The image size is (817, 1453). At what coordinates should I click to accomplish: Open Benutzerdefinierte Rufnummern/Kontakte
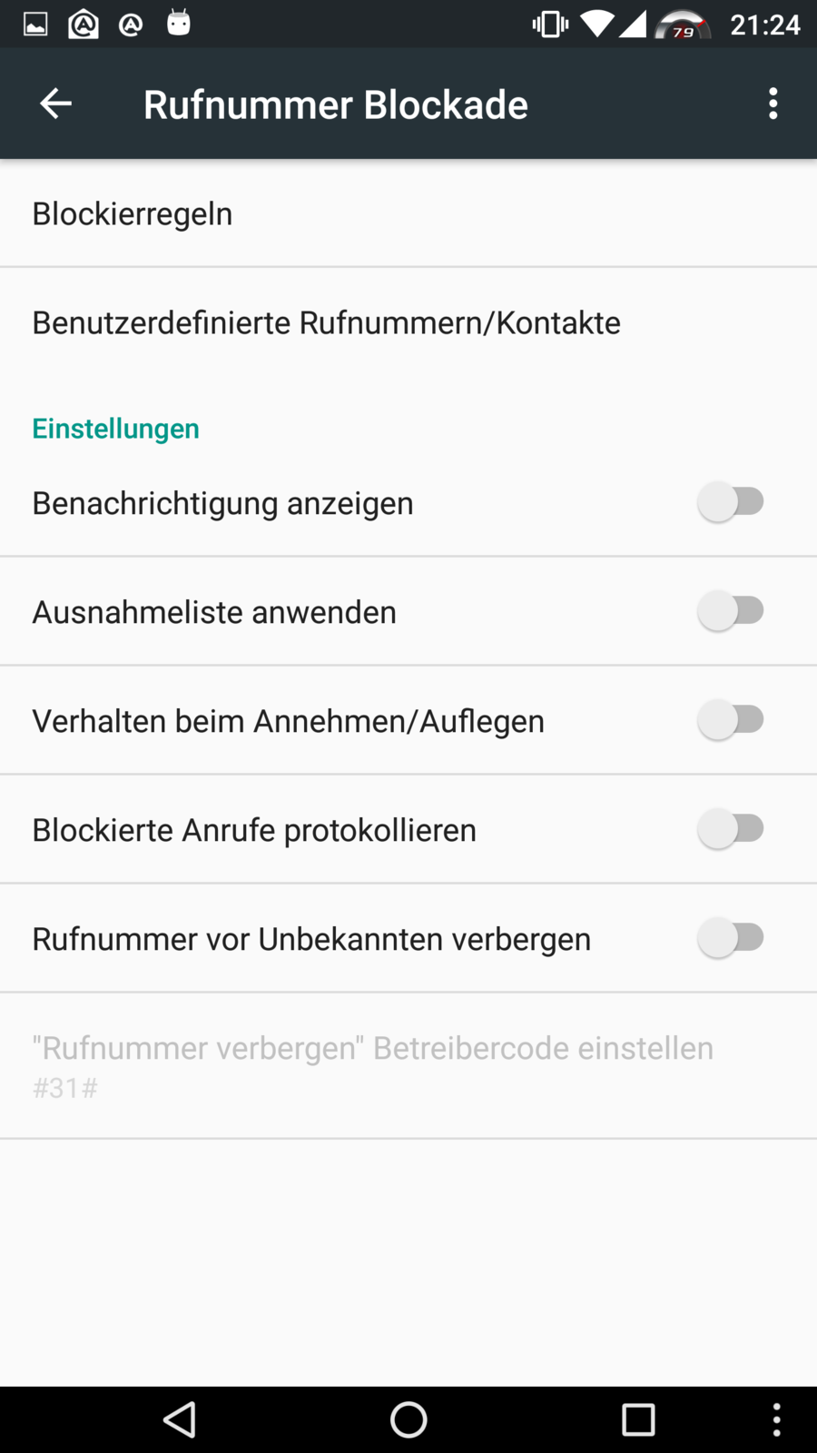point(327,322)
